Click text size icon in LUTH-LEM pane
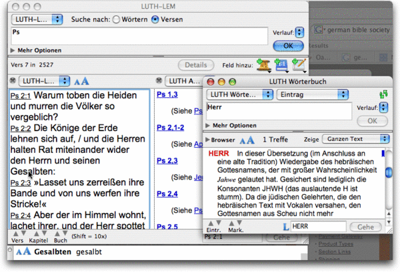The height and width of the screenshot is (272, 400). coord(81,80)
